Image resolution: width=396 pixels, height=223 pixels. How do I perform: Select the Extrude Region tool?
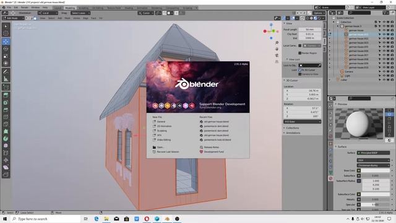click(x=6, y=95)
